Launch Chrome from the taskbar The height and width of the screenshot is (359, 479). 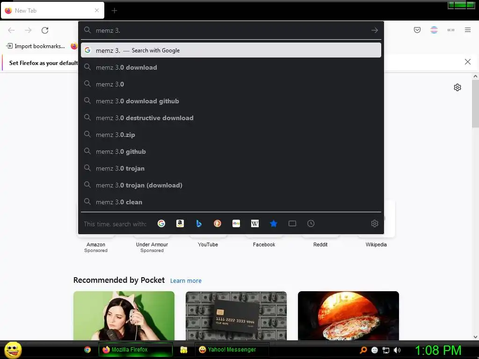(87, 350)
